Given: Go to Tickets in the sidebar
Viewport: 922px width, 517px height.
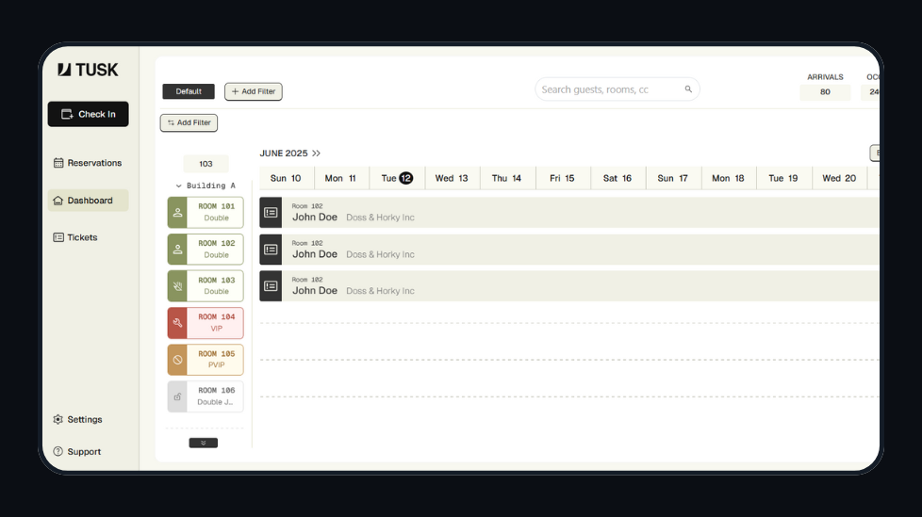Looking at the screenshot, I should click(x=75, y=237).
